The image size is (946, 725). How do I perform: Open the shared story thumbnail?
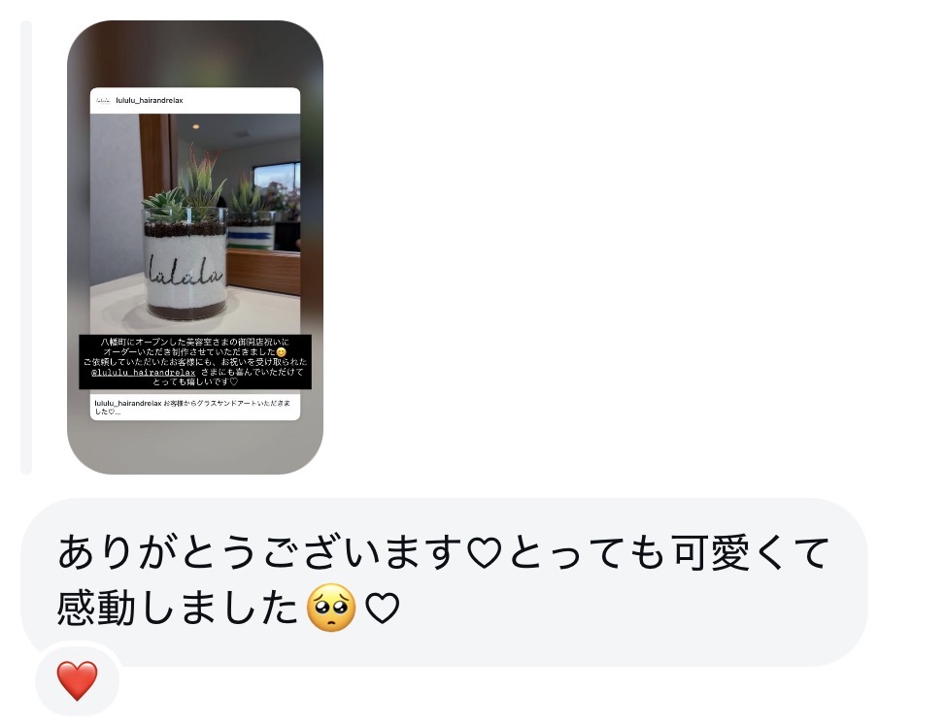click(x=195, y=247)
